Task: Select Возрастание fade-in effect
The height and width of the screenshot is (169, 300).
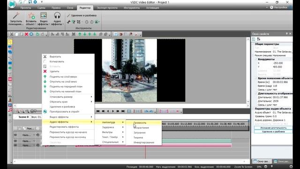Action: coord(144,128)
